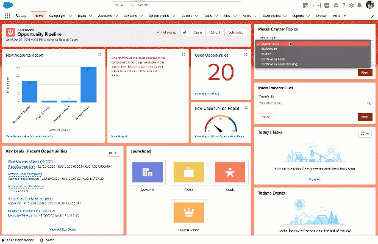Screen dimensions: 378x244
Task: Open the Opportunities tile in Launchpad
Action: 189,212
